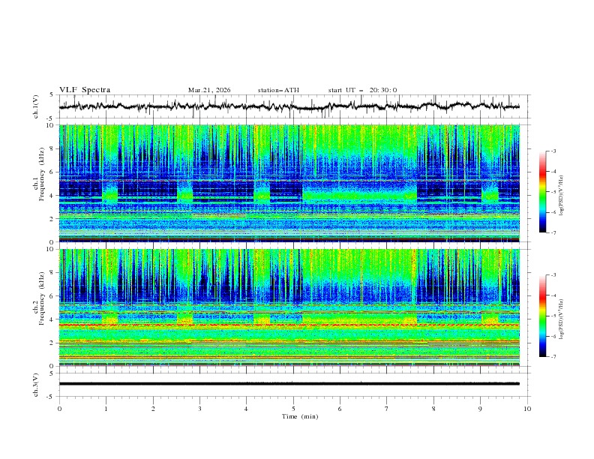This screenshot has height=459, width=594.
Task: Click the color scale bar beside ch.1 spectrogram
Action: point(543,191)
